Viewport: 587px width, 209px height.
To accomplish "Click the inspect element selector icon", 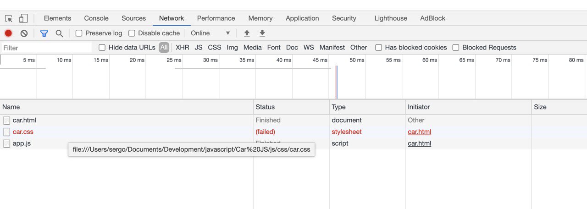I will 9,18.
